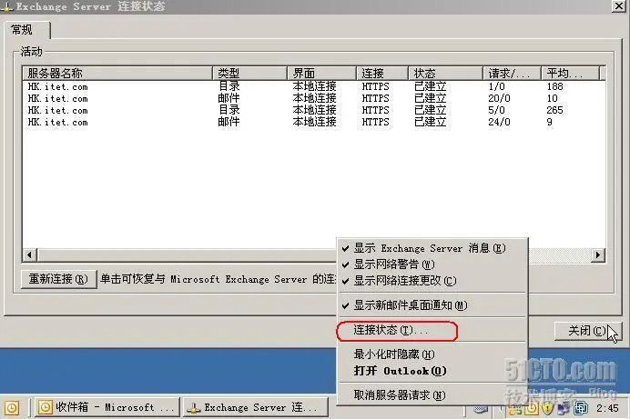Click the 目录 type cell in the 1/0 row
The image size is (630, 419).
click(x=229, y=86)
